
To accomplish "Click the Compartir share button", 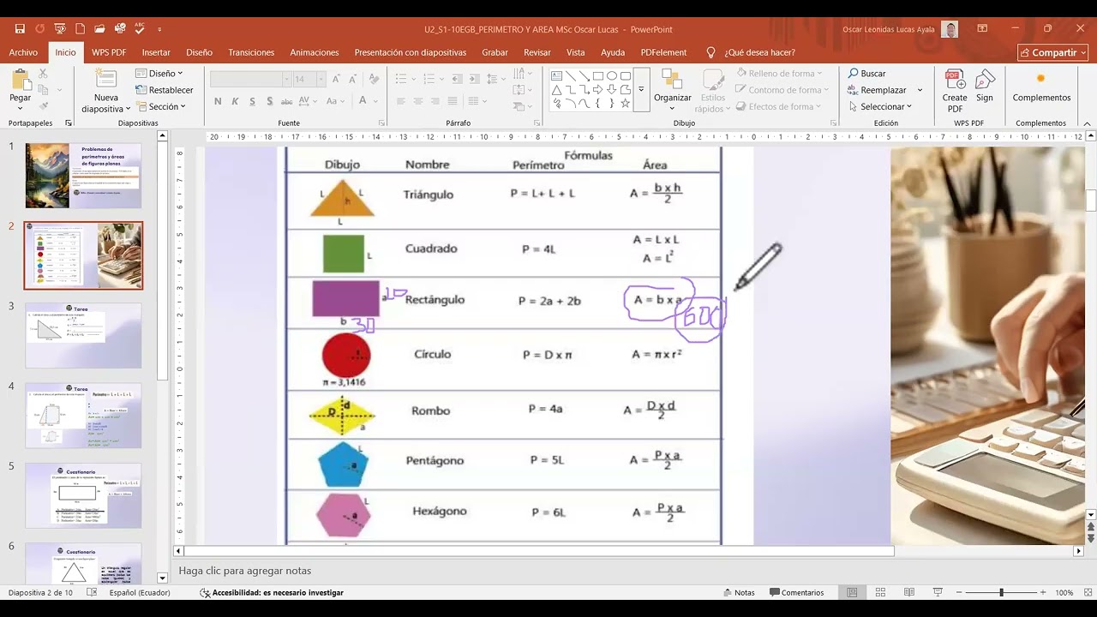I will (x=1052, y=52).
